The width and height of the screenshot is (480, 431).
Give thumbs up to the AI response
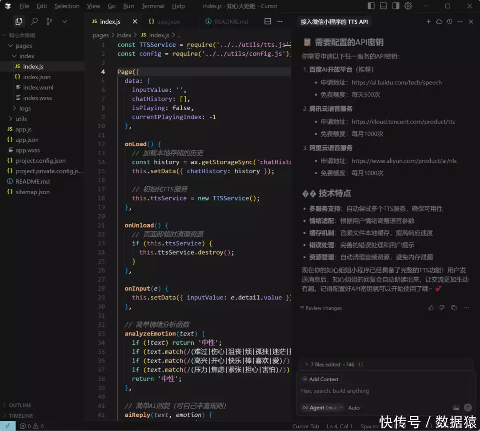(431, 308)
